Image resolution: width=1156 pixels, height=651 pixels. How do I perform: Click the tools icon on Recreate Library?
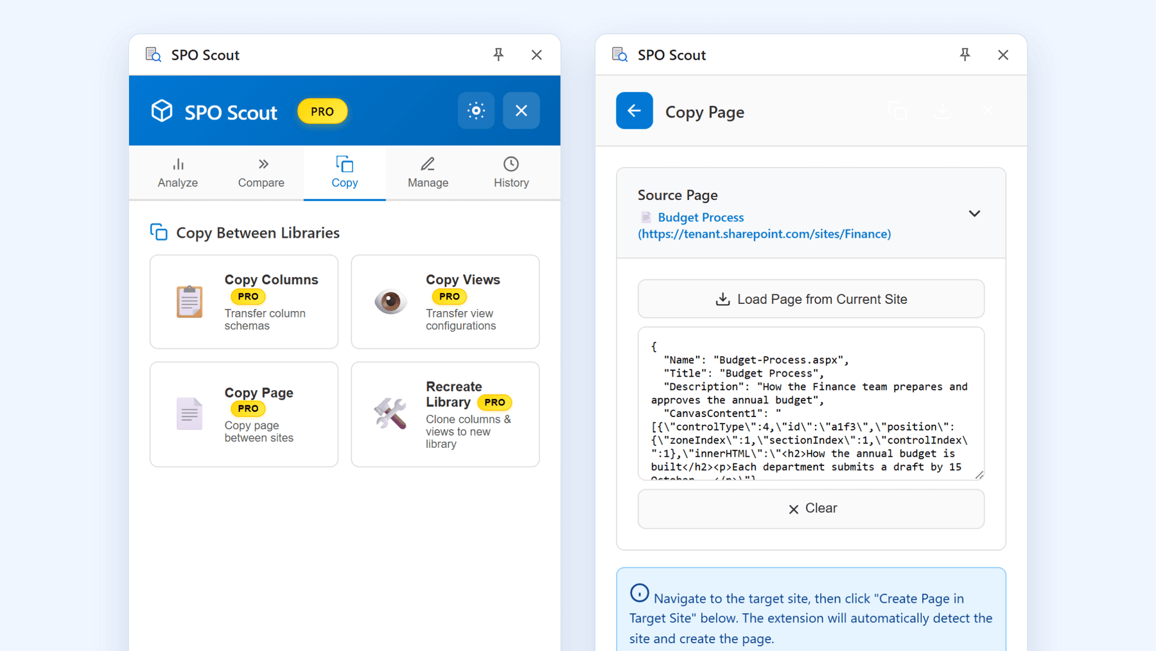(x=390, y=413)
